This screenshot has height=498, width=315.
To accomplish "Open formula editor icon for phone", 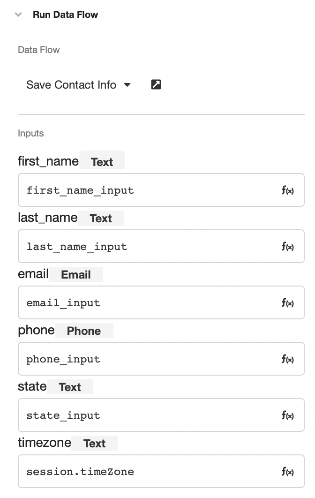I will click(288, 359).
